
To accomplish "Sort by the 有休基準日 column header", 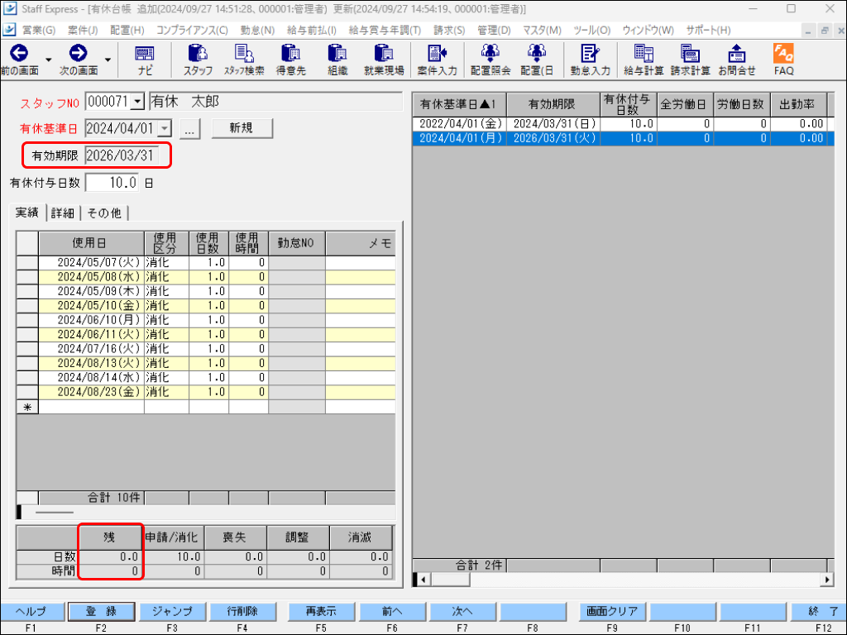I will [x=460, y=104].
